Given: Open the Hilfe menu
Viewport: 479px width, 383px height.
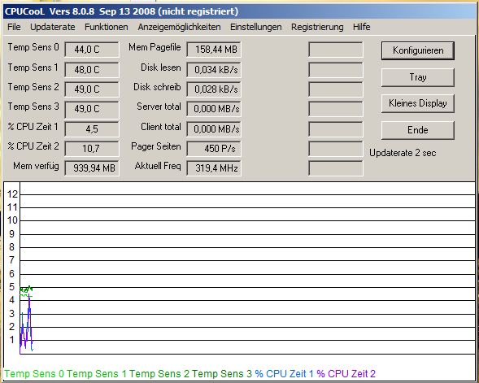Looking at the screenshot, I should [x=361, y=27].
